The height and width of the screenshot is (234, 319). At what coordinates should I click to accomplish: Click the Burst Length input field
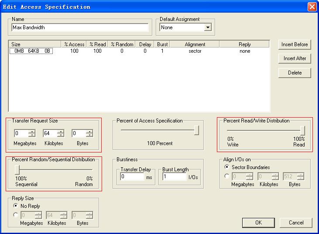click(x=174, y=177)
